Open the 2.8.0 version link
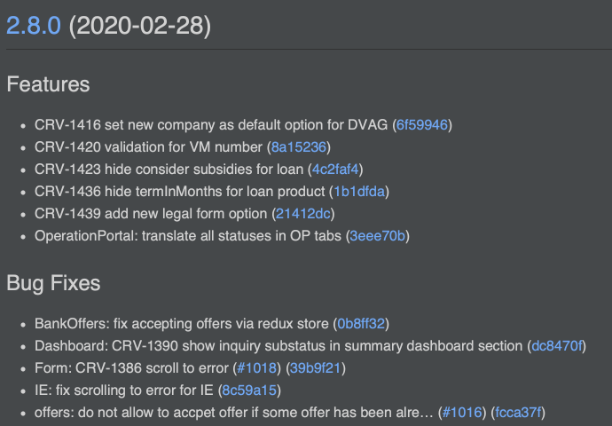Viewport: 612px width, 426px height. pyautogui.click(x=33, y=26)
